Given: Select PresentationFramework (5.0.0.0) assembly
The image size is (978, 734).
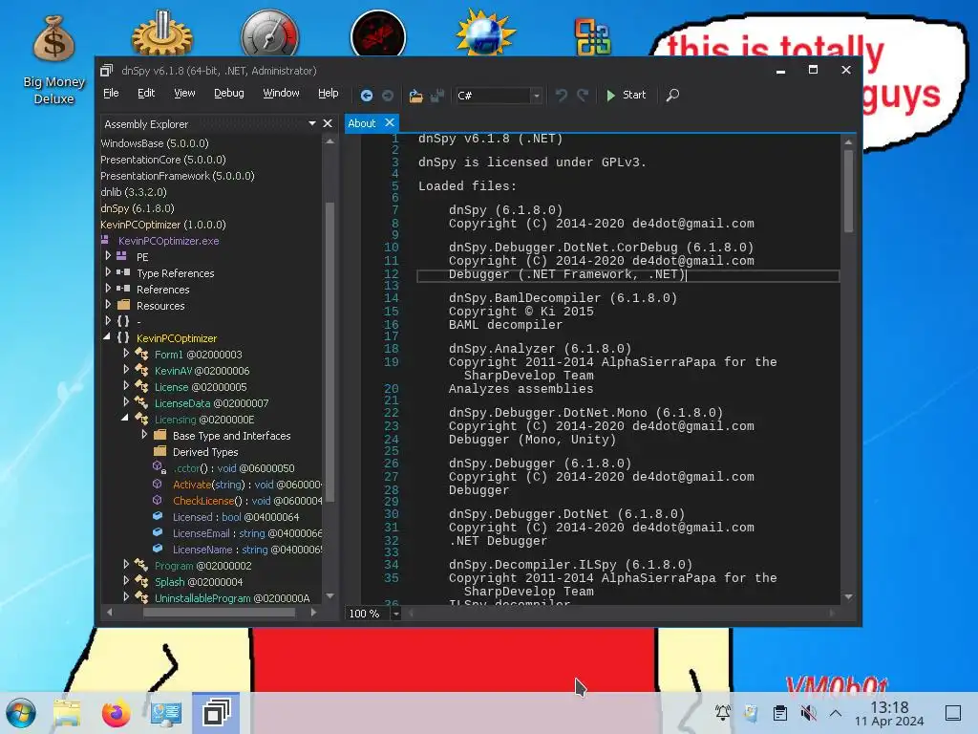Looking at the screenshot, I should [x=178, y=176].
